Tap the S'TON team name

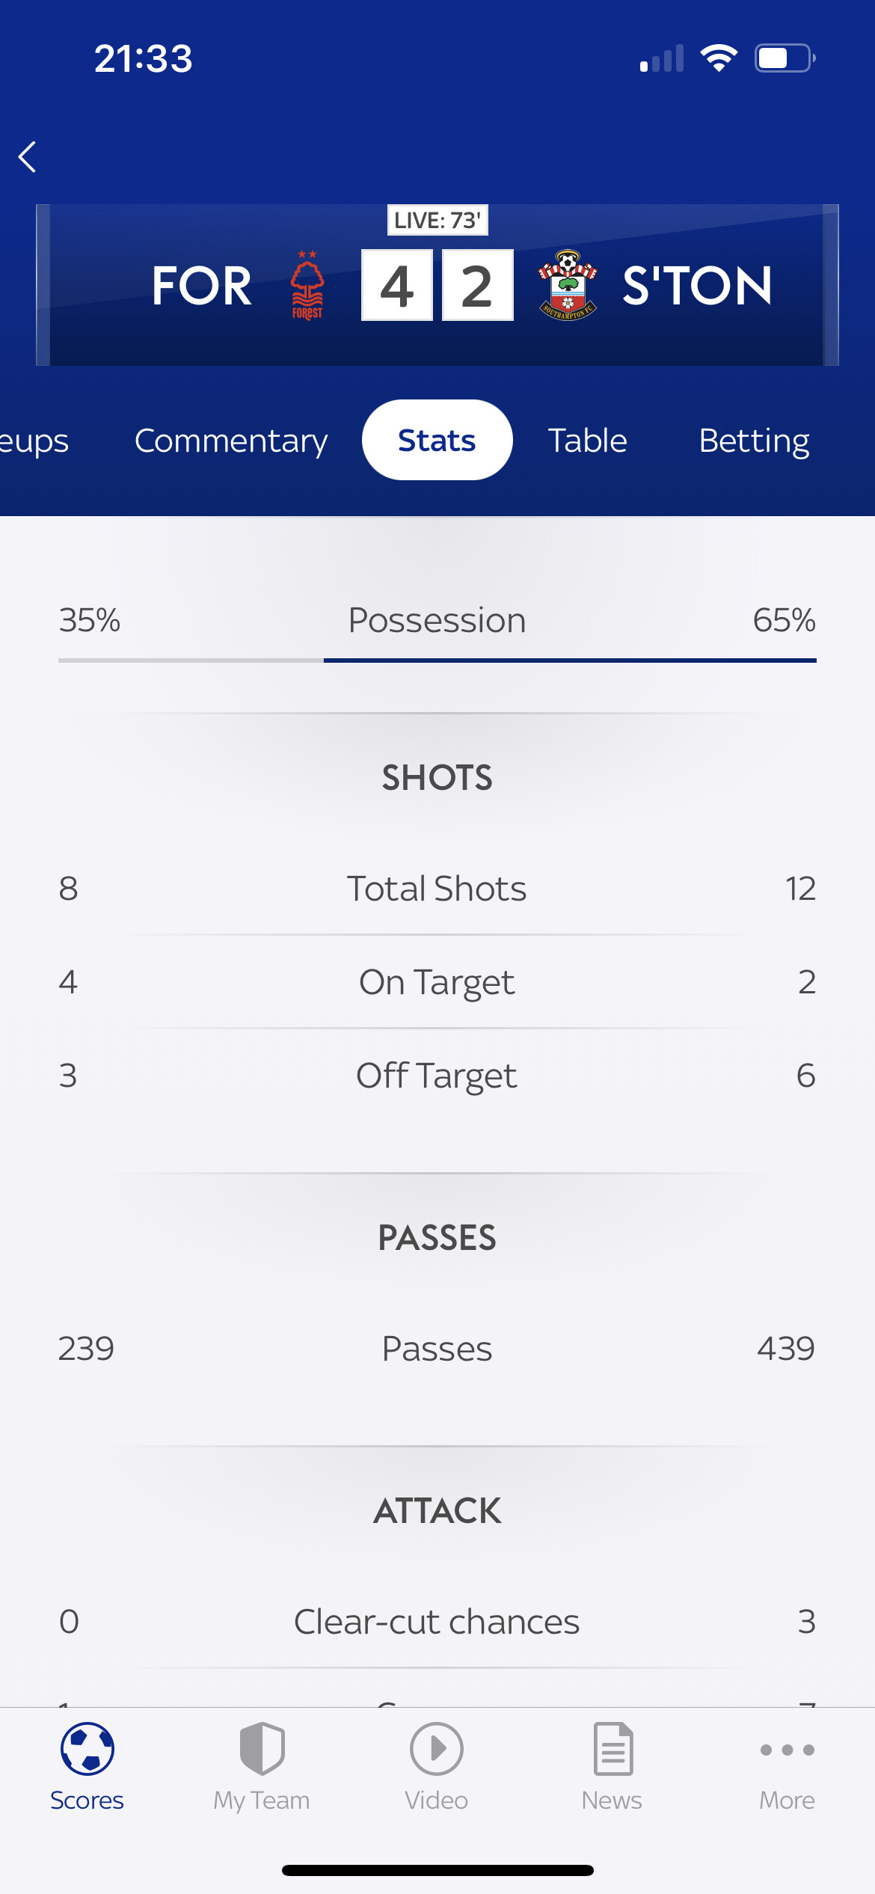(697, 285)
